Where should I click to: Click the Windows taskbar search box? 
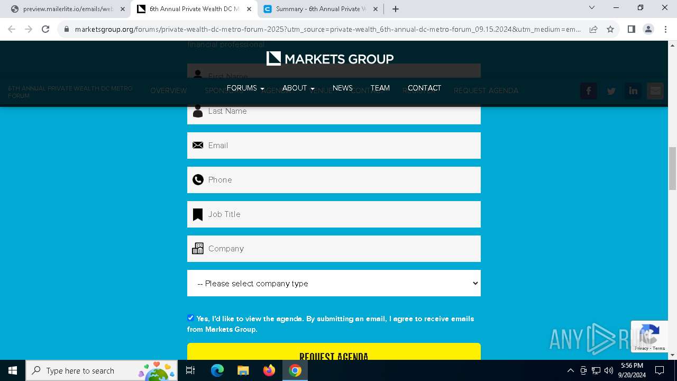[x=102, y=370]
